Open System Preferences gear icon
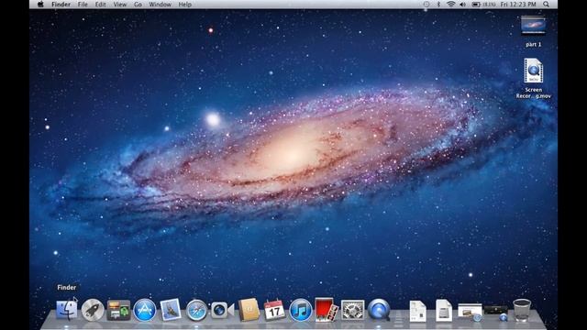Screen dimensions: 587x330 352,310
